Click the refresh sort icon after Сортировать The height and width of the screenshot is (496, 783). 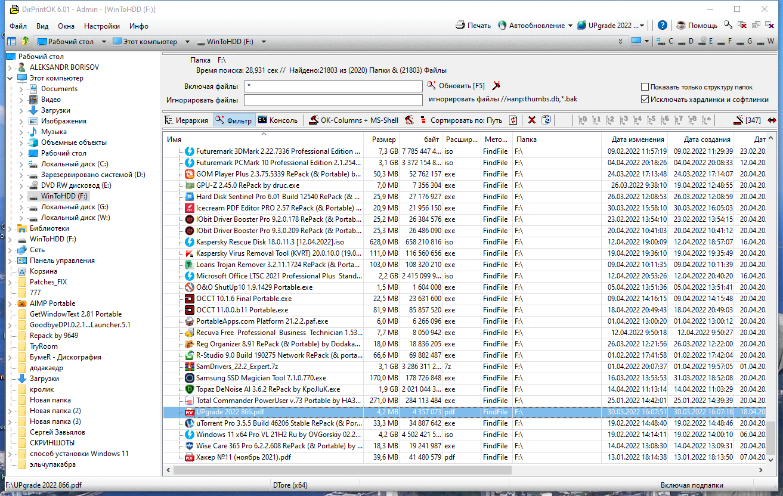513,120
